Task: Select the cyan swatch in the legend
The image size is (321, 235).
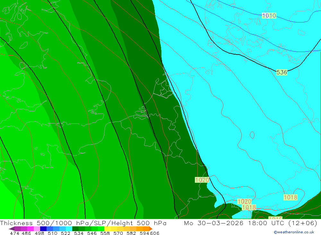Action: tap(69, 229)
